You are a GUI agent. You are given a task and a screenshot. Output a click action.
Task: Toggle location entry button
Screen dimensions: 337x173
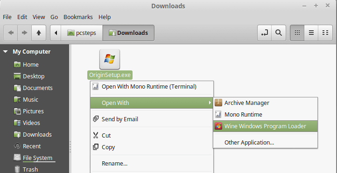(x=265, y=33)
